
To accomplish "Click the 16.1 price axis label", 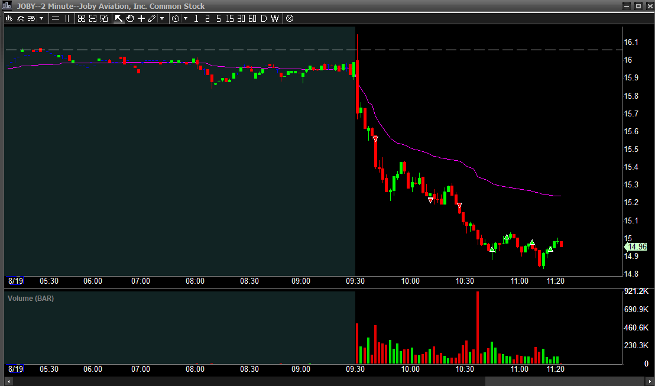I will click(631, 42).
